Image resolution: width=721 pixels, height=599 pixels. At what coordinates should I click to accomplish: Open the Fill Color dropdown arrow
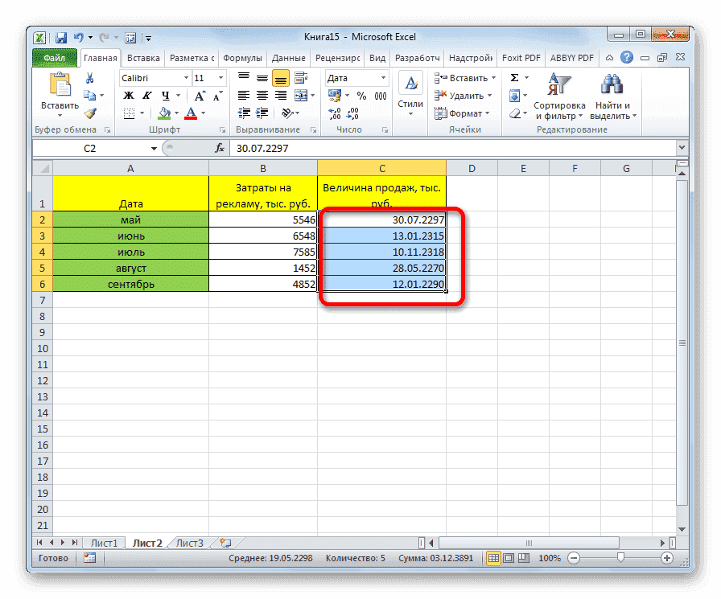point(176,113)
